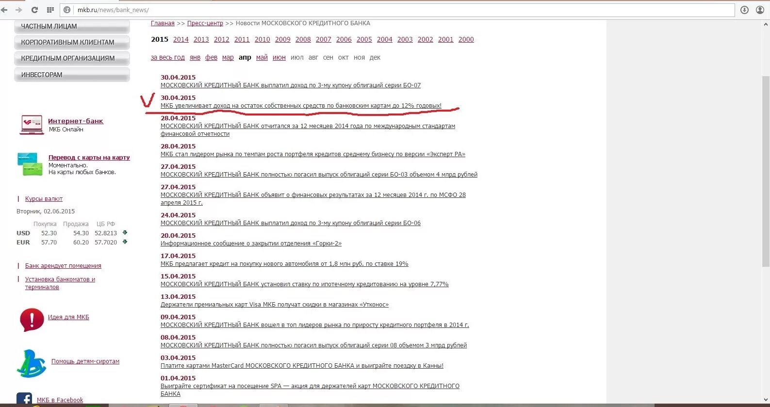The width and height of the screenshot is (770, 407).
Task: Select year 2000 news archive
Action: pos(466,39)
